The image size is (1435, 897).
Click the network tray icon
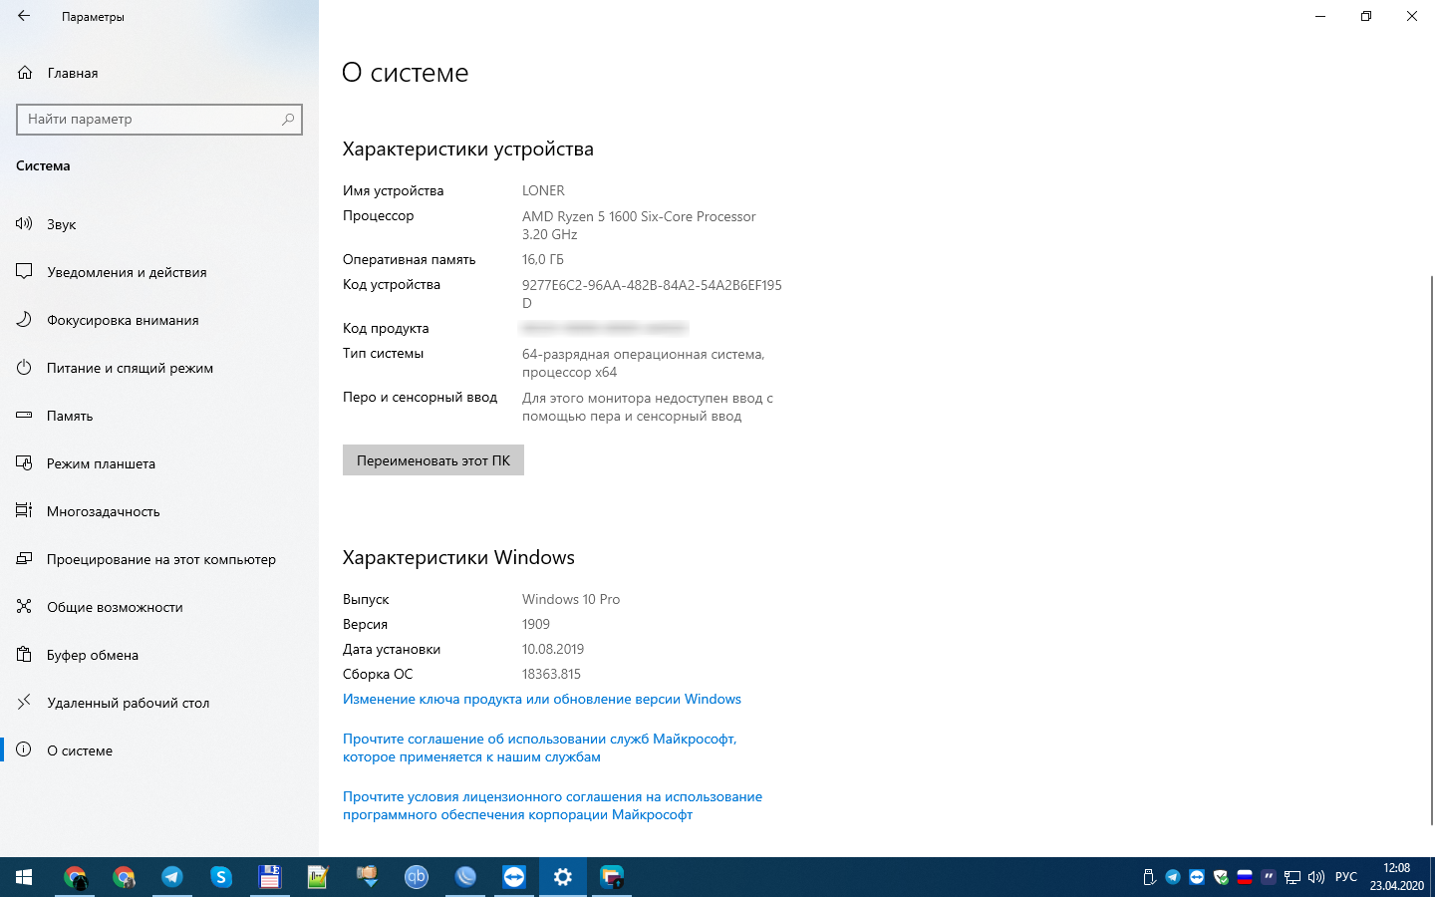click(1292, 877)
